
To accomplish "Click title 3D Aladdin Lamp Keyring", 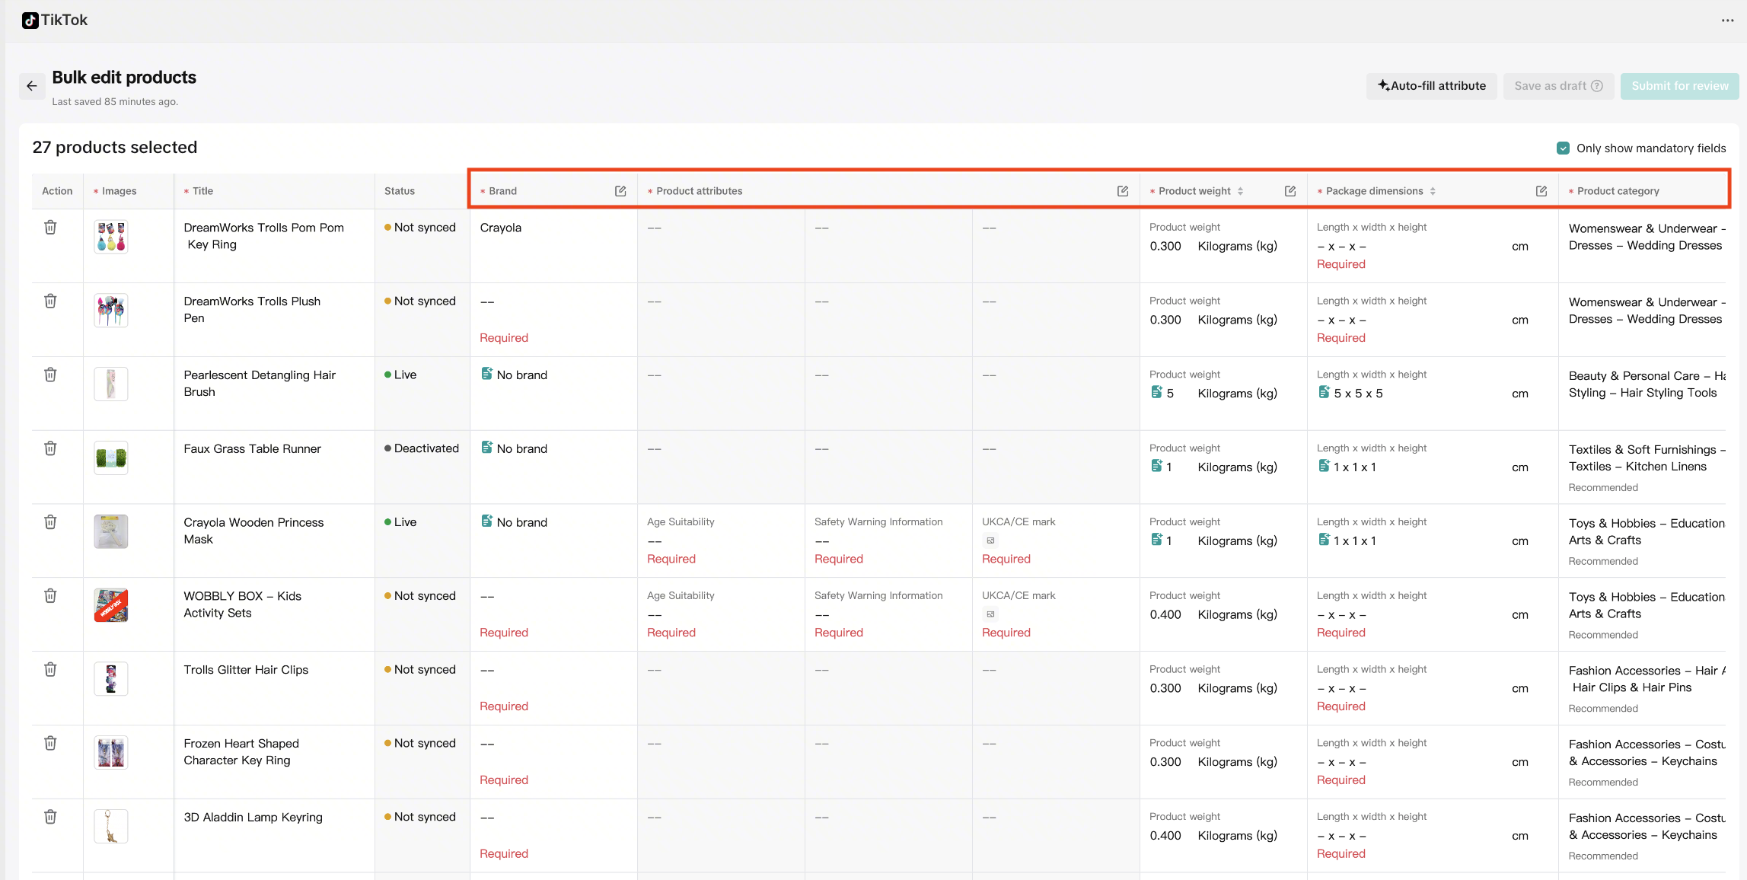I will pyautogui.click(x=253, y=818).
